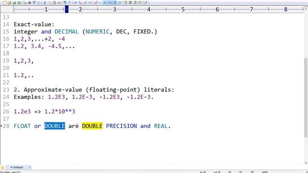Click the literal -1.2E-3 on line 24
Screen dimensions: 308x173
[x=139, y=97]
